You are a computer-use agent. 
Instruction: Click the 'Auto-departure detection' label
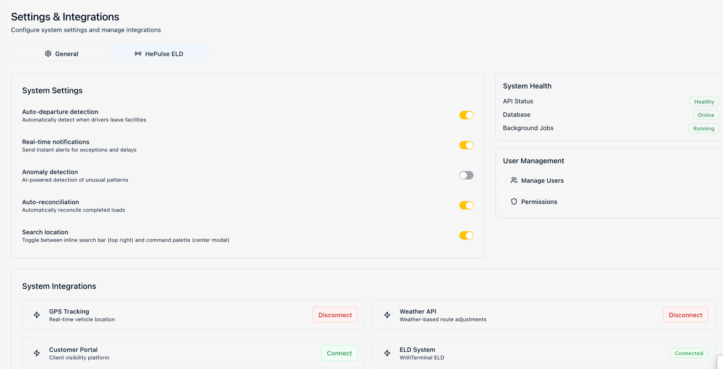(60, 112)
